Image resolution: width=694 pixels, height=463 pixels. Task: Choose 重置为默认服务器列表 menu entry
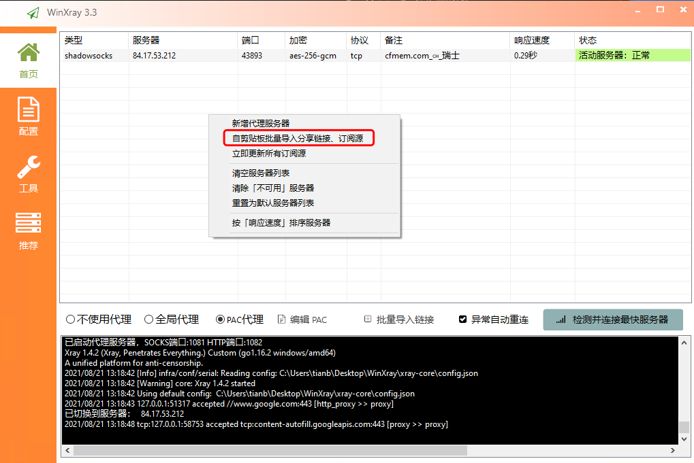[273, 203]
